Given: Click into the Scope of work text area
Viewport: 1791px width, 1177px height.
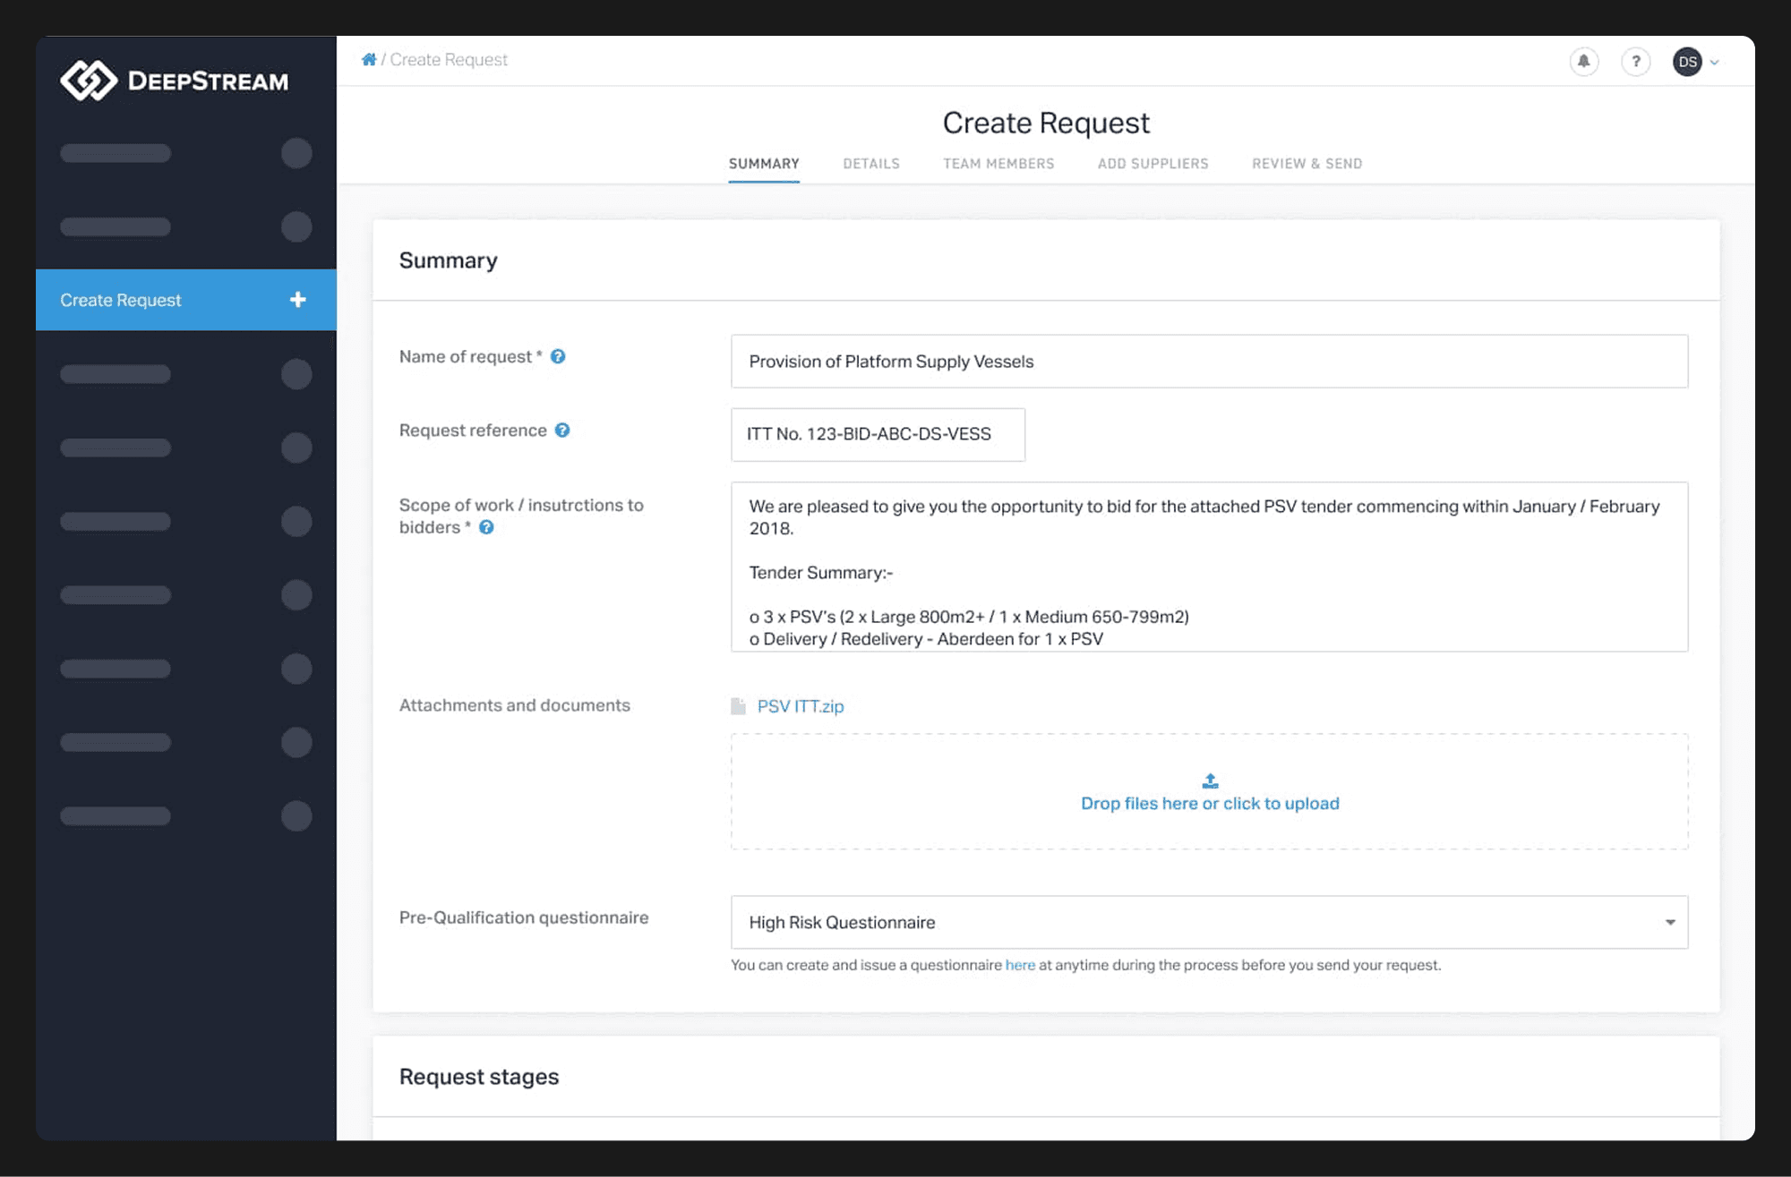Looking at the screenshot, I should point(1210,567).
